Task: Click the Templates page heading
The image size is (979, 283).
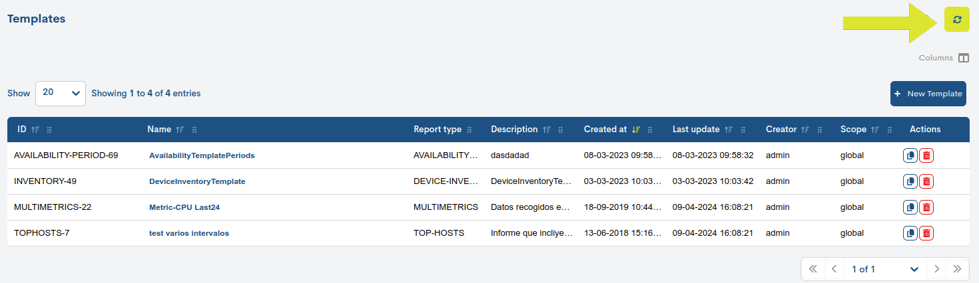Action: pyautogui.click(x=37, y=19)
